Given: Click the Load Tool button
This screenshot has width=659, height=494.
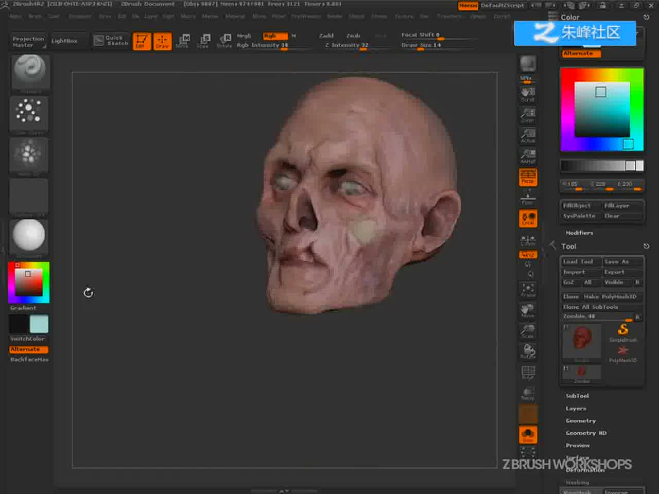Looking at the screenshot, I should point(581,261).
